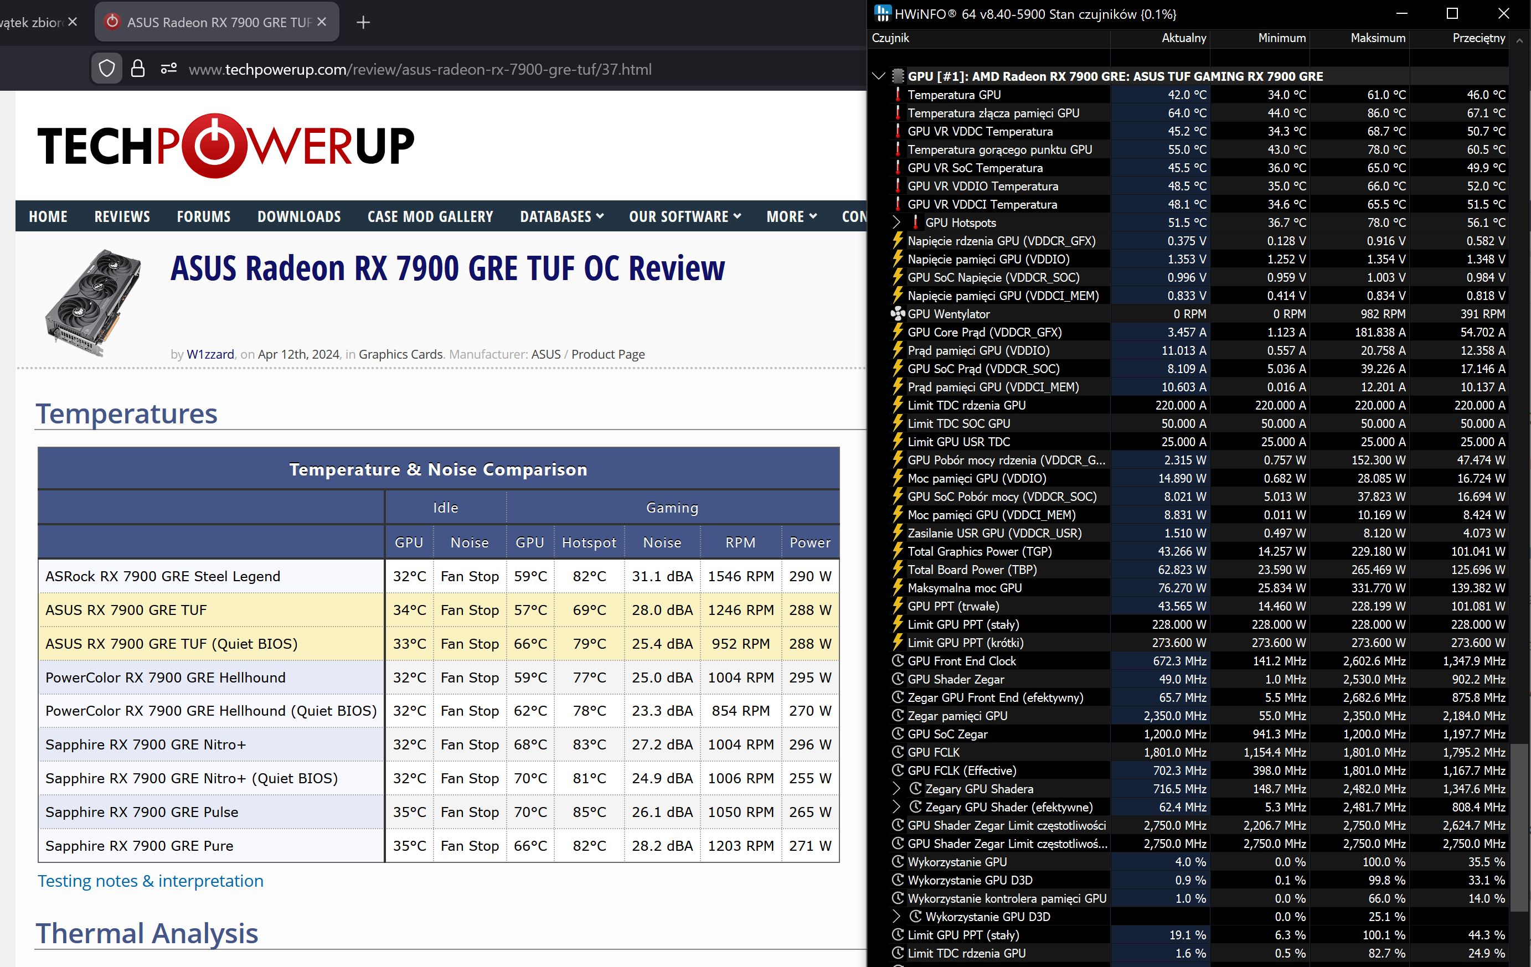The width and height of the screenshot is (1531, 967).
Task: Expand the GPU Hotspots sensor row
Action: point(896,223)
